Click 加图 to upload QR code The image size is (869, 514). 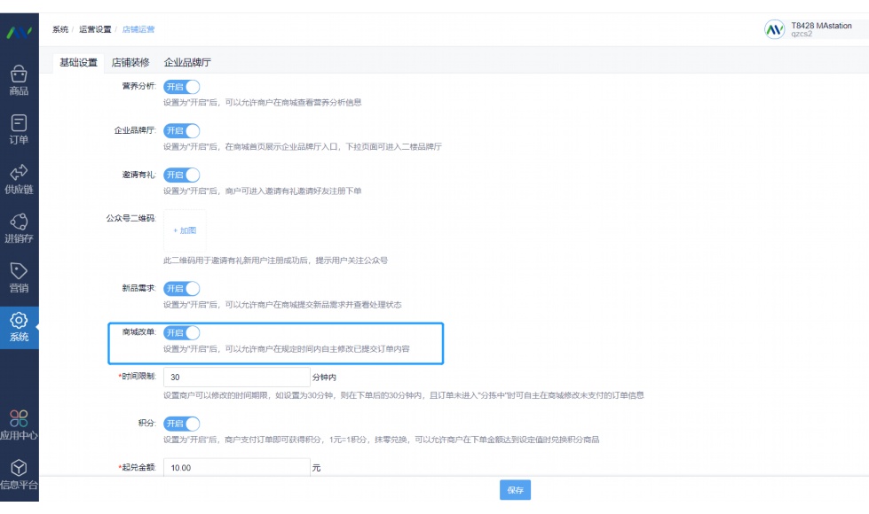(x=185, y=230)
